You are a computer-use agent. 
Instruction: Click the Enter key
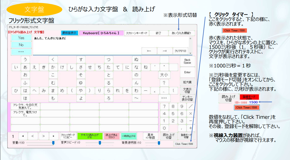pos(187,72)
